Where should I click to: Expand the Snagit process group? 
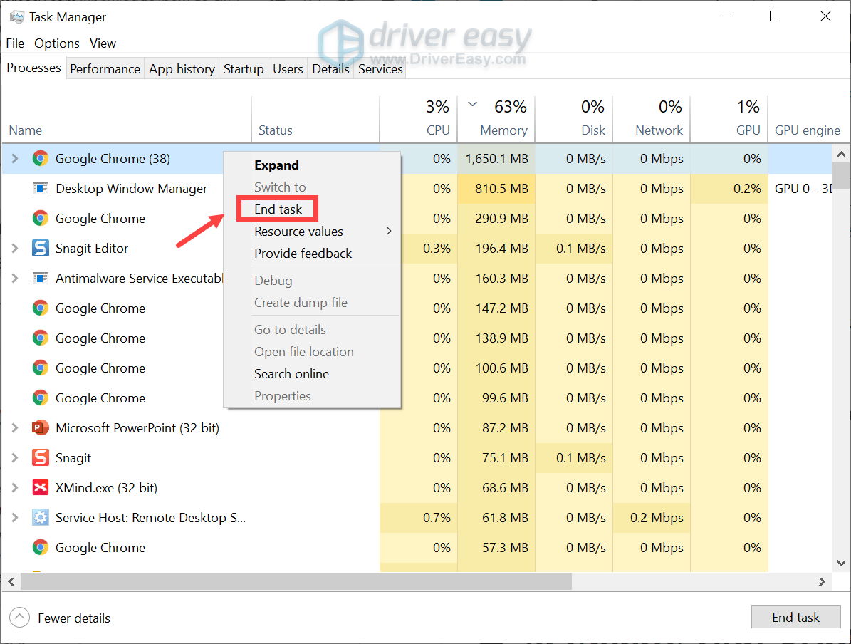[15, 458]
